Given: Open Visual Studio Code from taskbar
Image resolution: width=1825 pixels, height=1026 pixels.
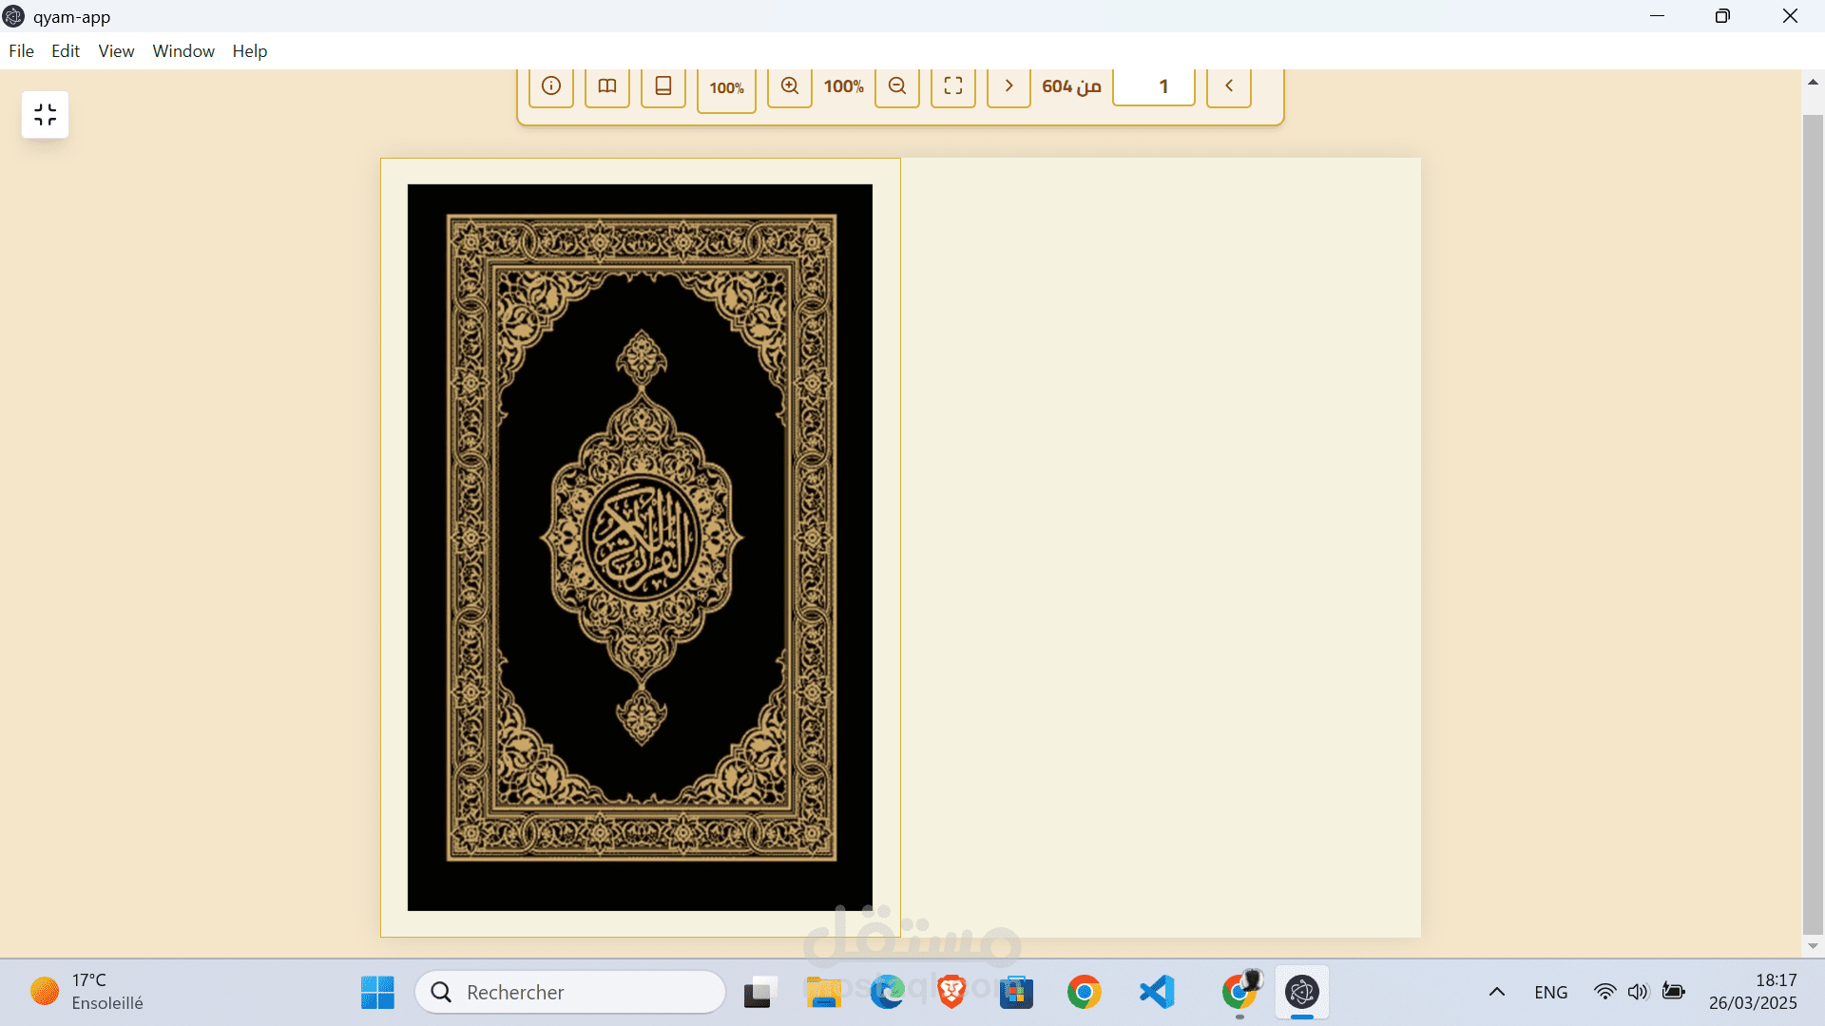Looking at the screenshot, I should 1157,992.
